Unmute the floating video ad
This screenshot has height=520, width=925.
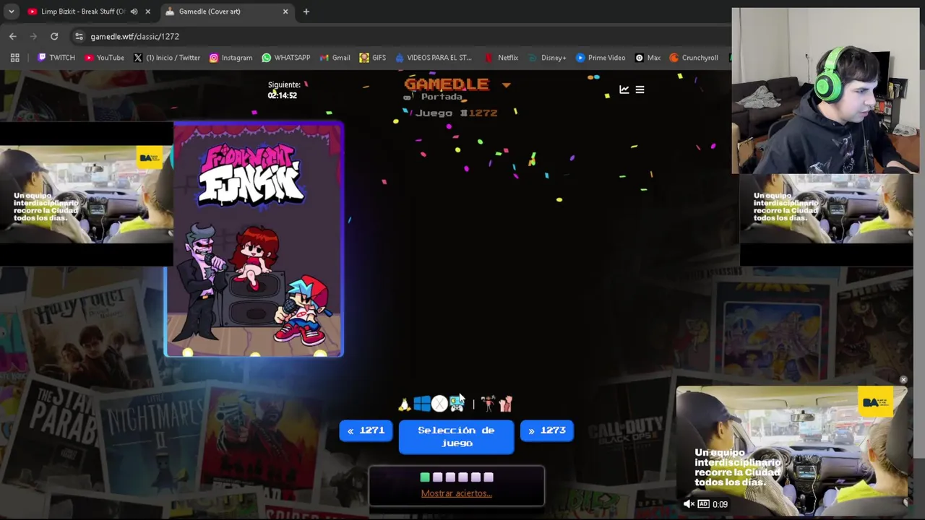(x=689, y=504)
